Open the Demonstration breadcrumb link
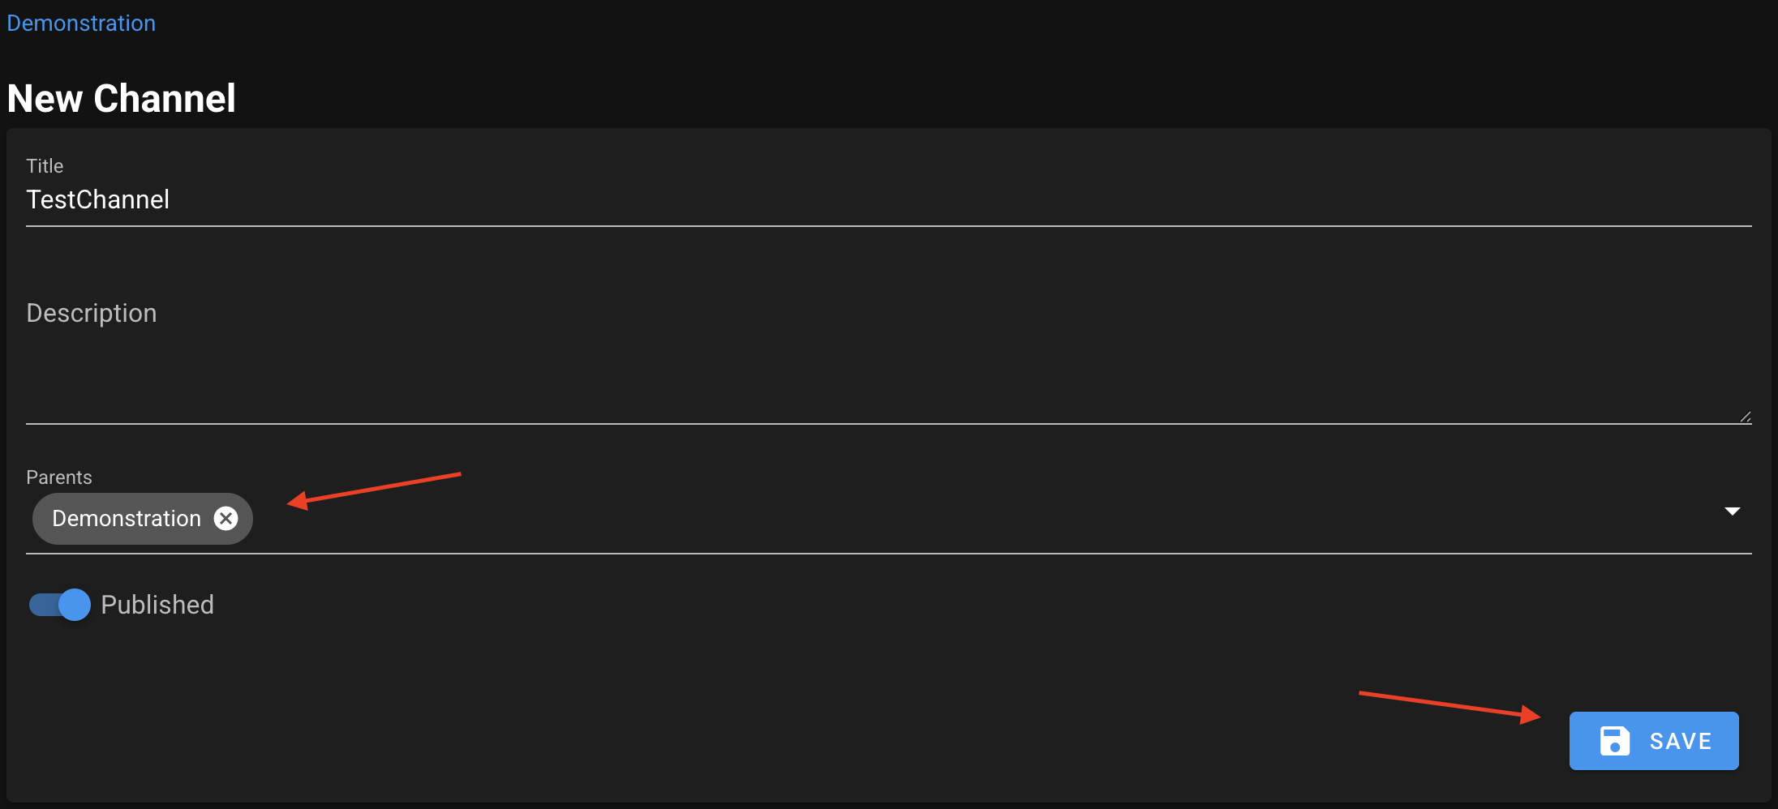 (x=81, y=23)
